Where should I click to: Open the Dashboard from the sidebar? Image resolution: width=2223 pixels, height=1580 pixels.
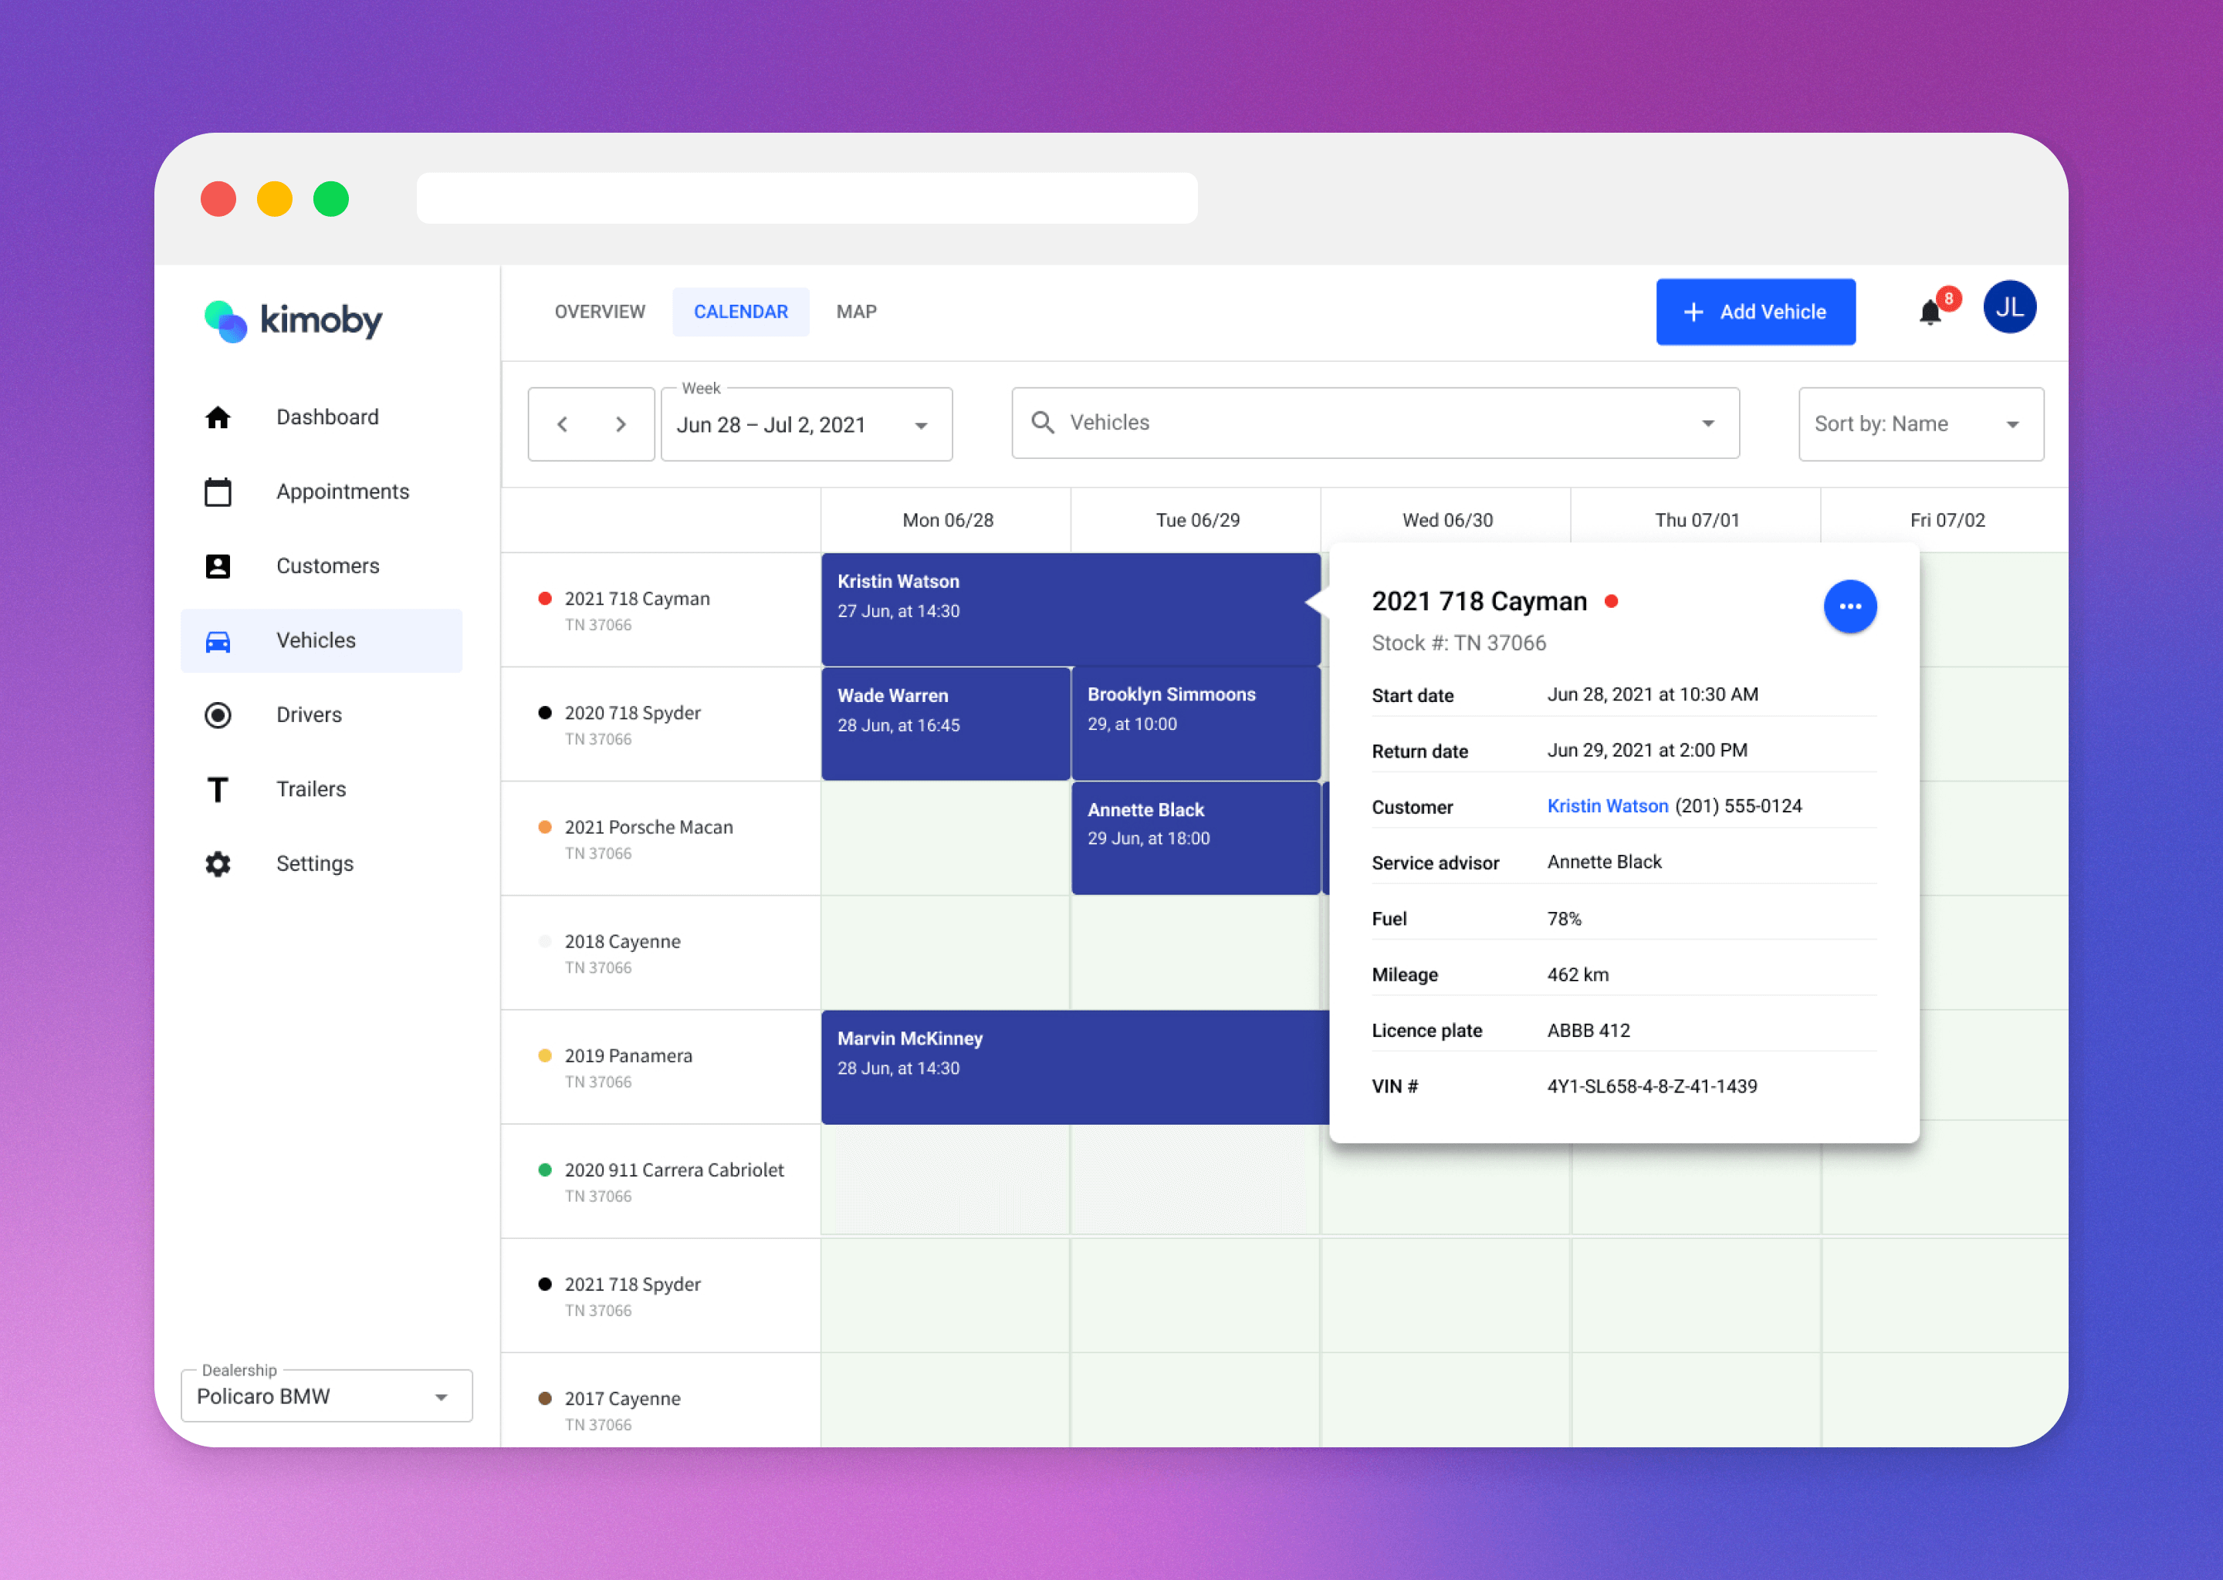click(x=218, y=417)
